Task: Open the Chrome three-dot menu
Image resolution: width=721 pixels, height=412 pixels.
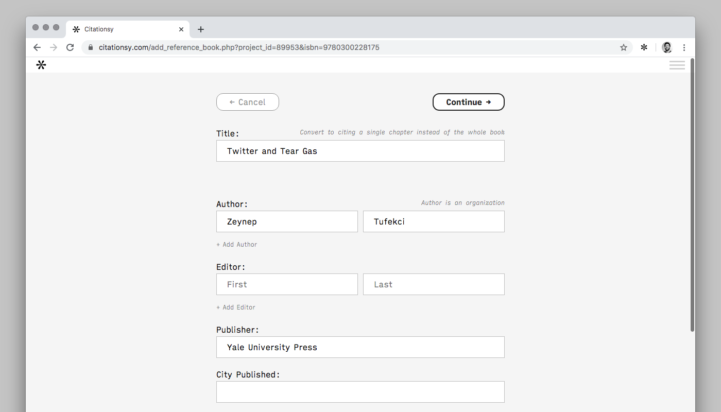Action: [x=684, y=47]
